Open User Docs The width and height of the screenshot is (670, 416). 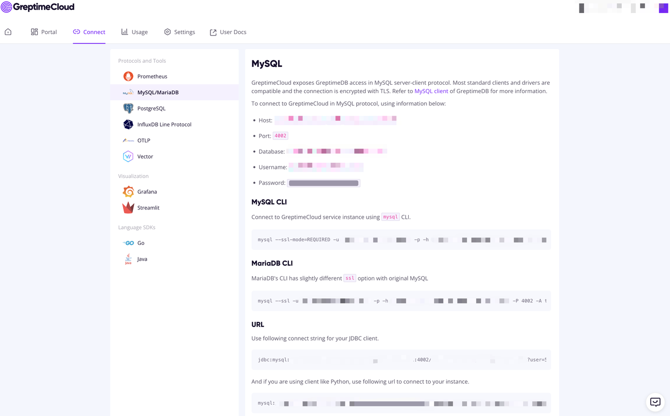click(228, 31)
